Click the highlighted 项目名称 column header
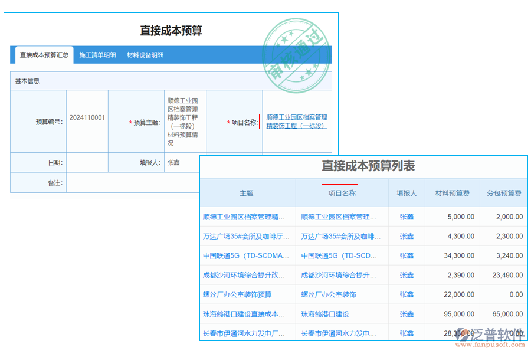This screenshot has height=354, width=531. click(x=343, y=192)
